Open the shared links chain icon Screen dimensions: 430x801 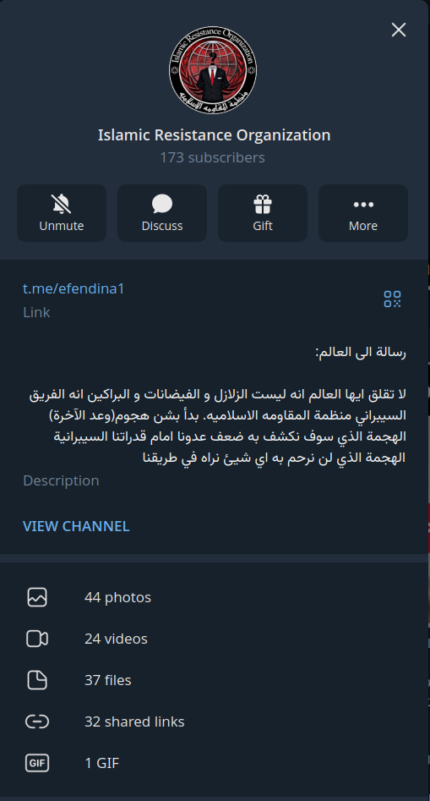pos(37,721)
